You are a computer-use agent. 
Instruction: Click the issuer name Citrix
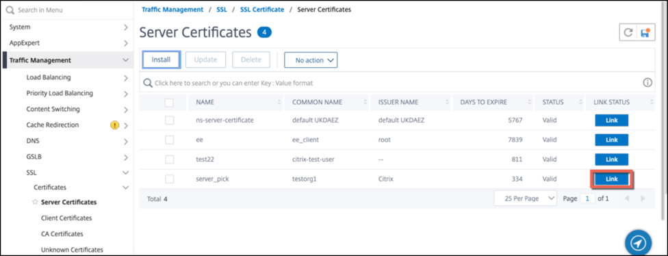[385, 179]
